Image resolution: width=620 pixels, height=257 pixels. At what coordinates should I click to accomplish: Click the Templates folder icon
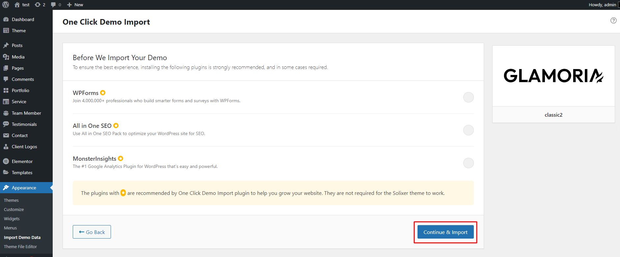pyautogui.click(x=6, y=173)
